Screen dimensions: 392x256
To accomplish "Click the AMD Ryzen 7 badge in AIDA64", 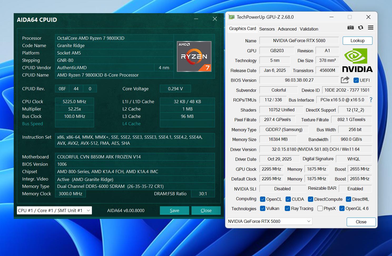I will point(194,56).
